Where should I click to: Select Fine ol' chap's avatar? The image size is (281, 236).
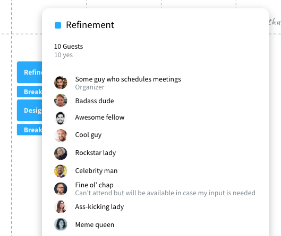(x=61, y=189)
